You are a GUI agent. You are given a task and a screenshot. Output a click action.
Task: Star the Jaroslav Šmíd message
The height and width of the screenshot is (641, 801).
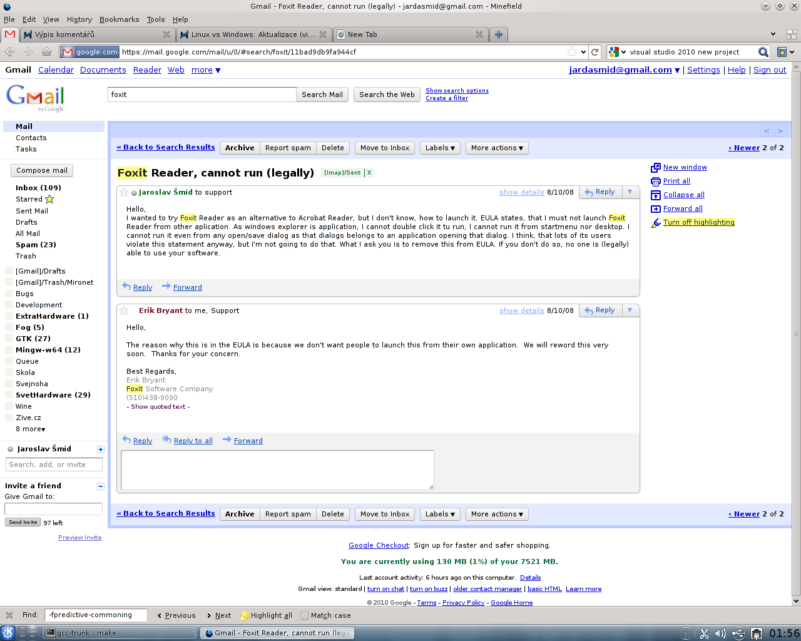[124, 192]
